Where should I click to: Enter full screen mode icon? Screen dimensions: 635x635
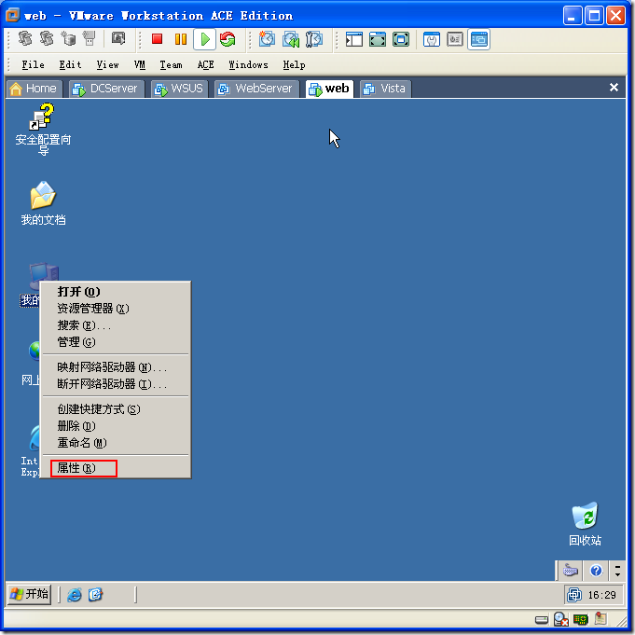pos(401,39)
